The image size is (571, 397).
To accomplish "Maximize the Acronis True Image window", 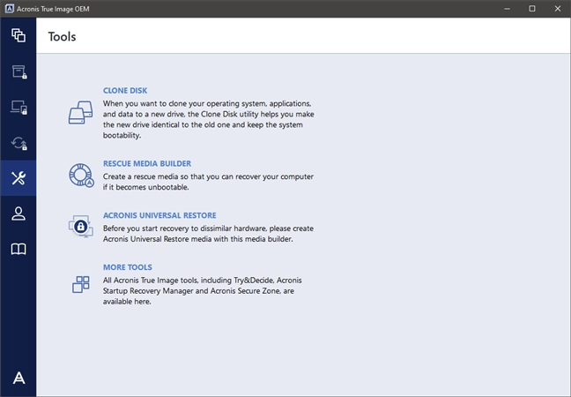I will click(x=532, y=9).
